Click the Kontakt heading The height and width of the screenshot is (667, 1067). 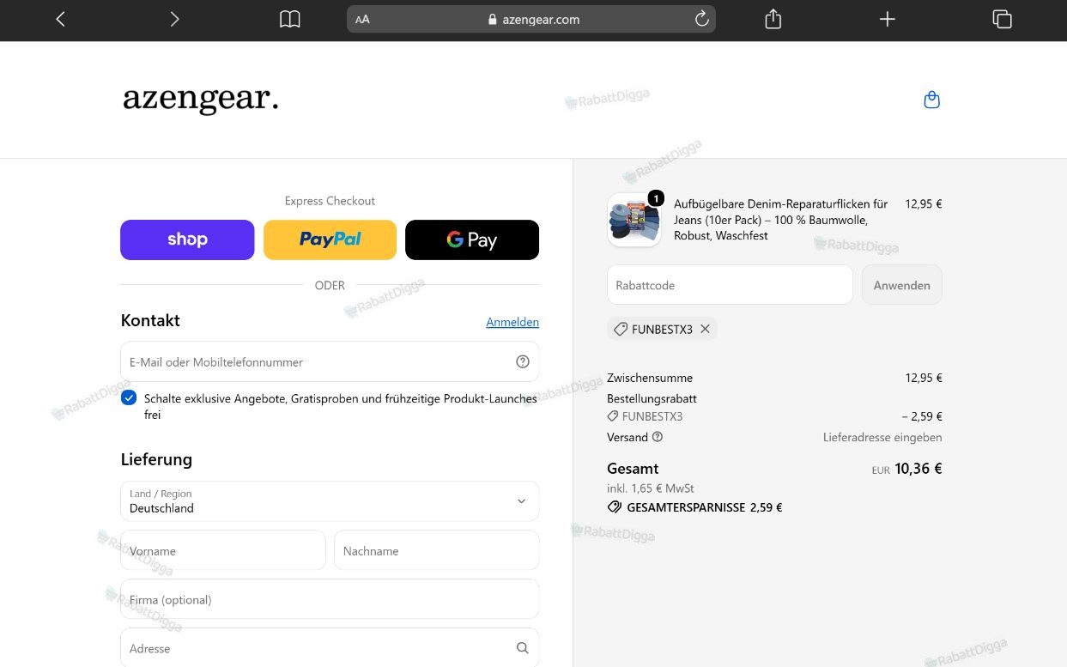pos(150,320)
